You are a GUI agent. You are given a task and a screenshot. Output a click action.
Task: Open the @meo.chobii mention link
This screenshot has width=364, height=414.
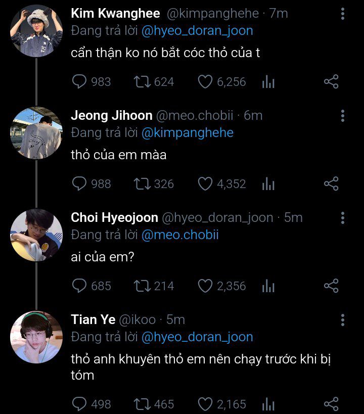(x=180, y=235)
